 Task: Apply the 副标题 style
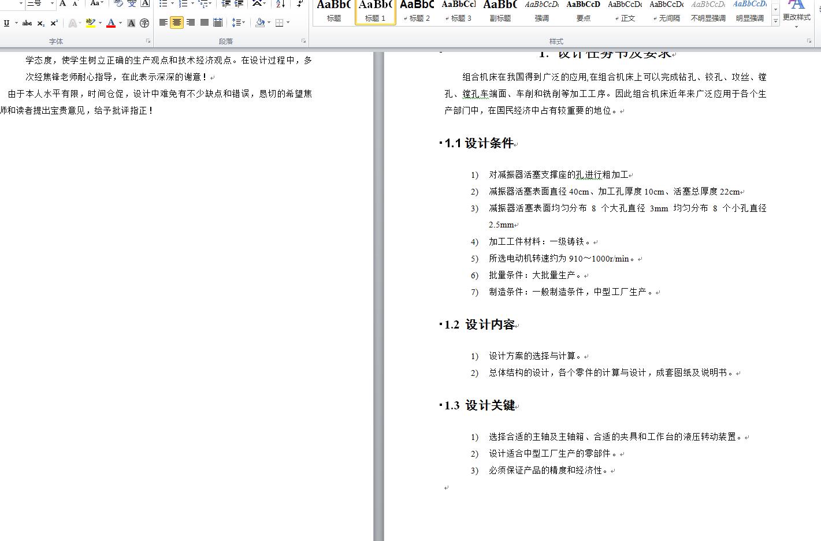pos(500,12)
